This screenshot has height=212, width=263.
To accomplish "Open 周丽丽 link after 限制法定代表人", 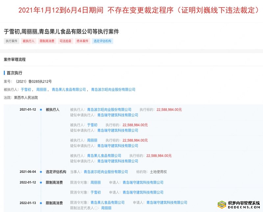I will pyautogui.click(x=106, y=208).
